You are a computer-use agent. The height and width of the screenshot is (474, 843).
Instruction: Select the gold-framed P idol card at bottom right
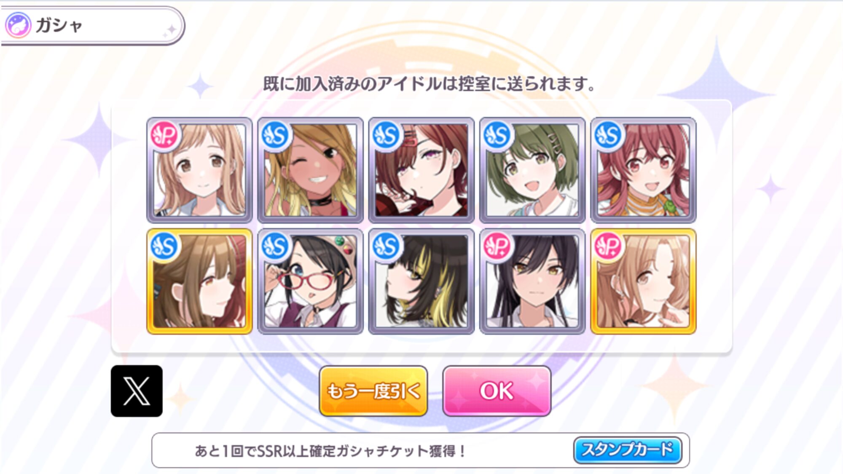(643, 281)
